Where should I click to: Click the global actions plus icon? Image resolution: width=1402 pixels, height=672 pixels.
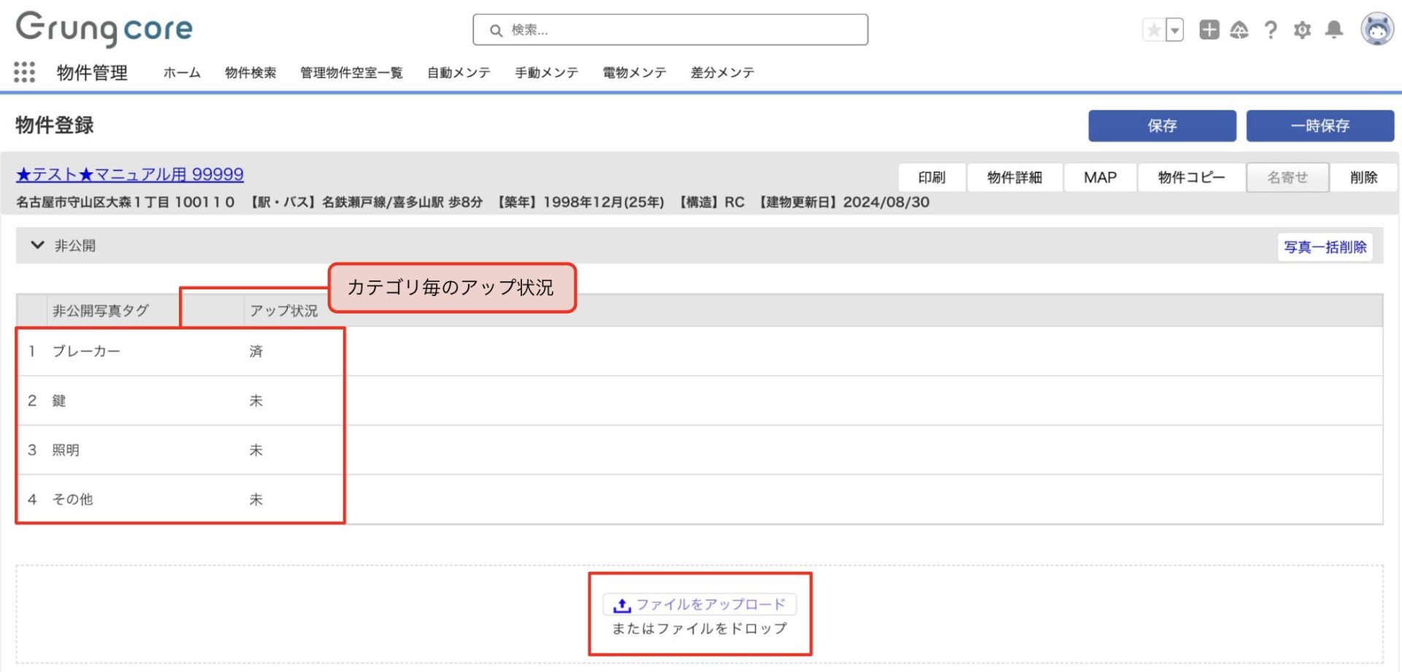[x=1208, y=30]
